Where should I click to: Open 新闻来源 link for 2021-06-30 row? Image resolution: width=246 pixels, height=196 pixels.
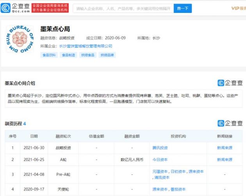click(x=225, y=148)
